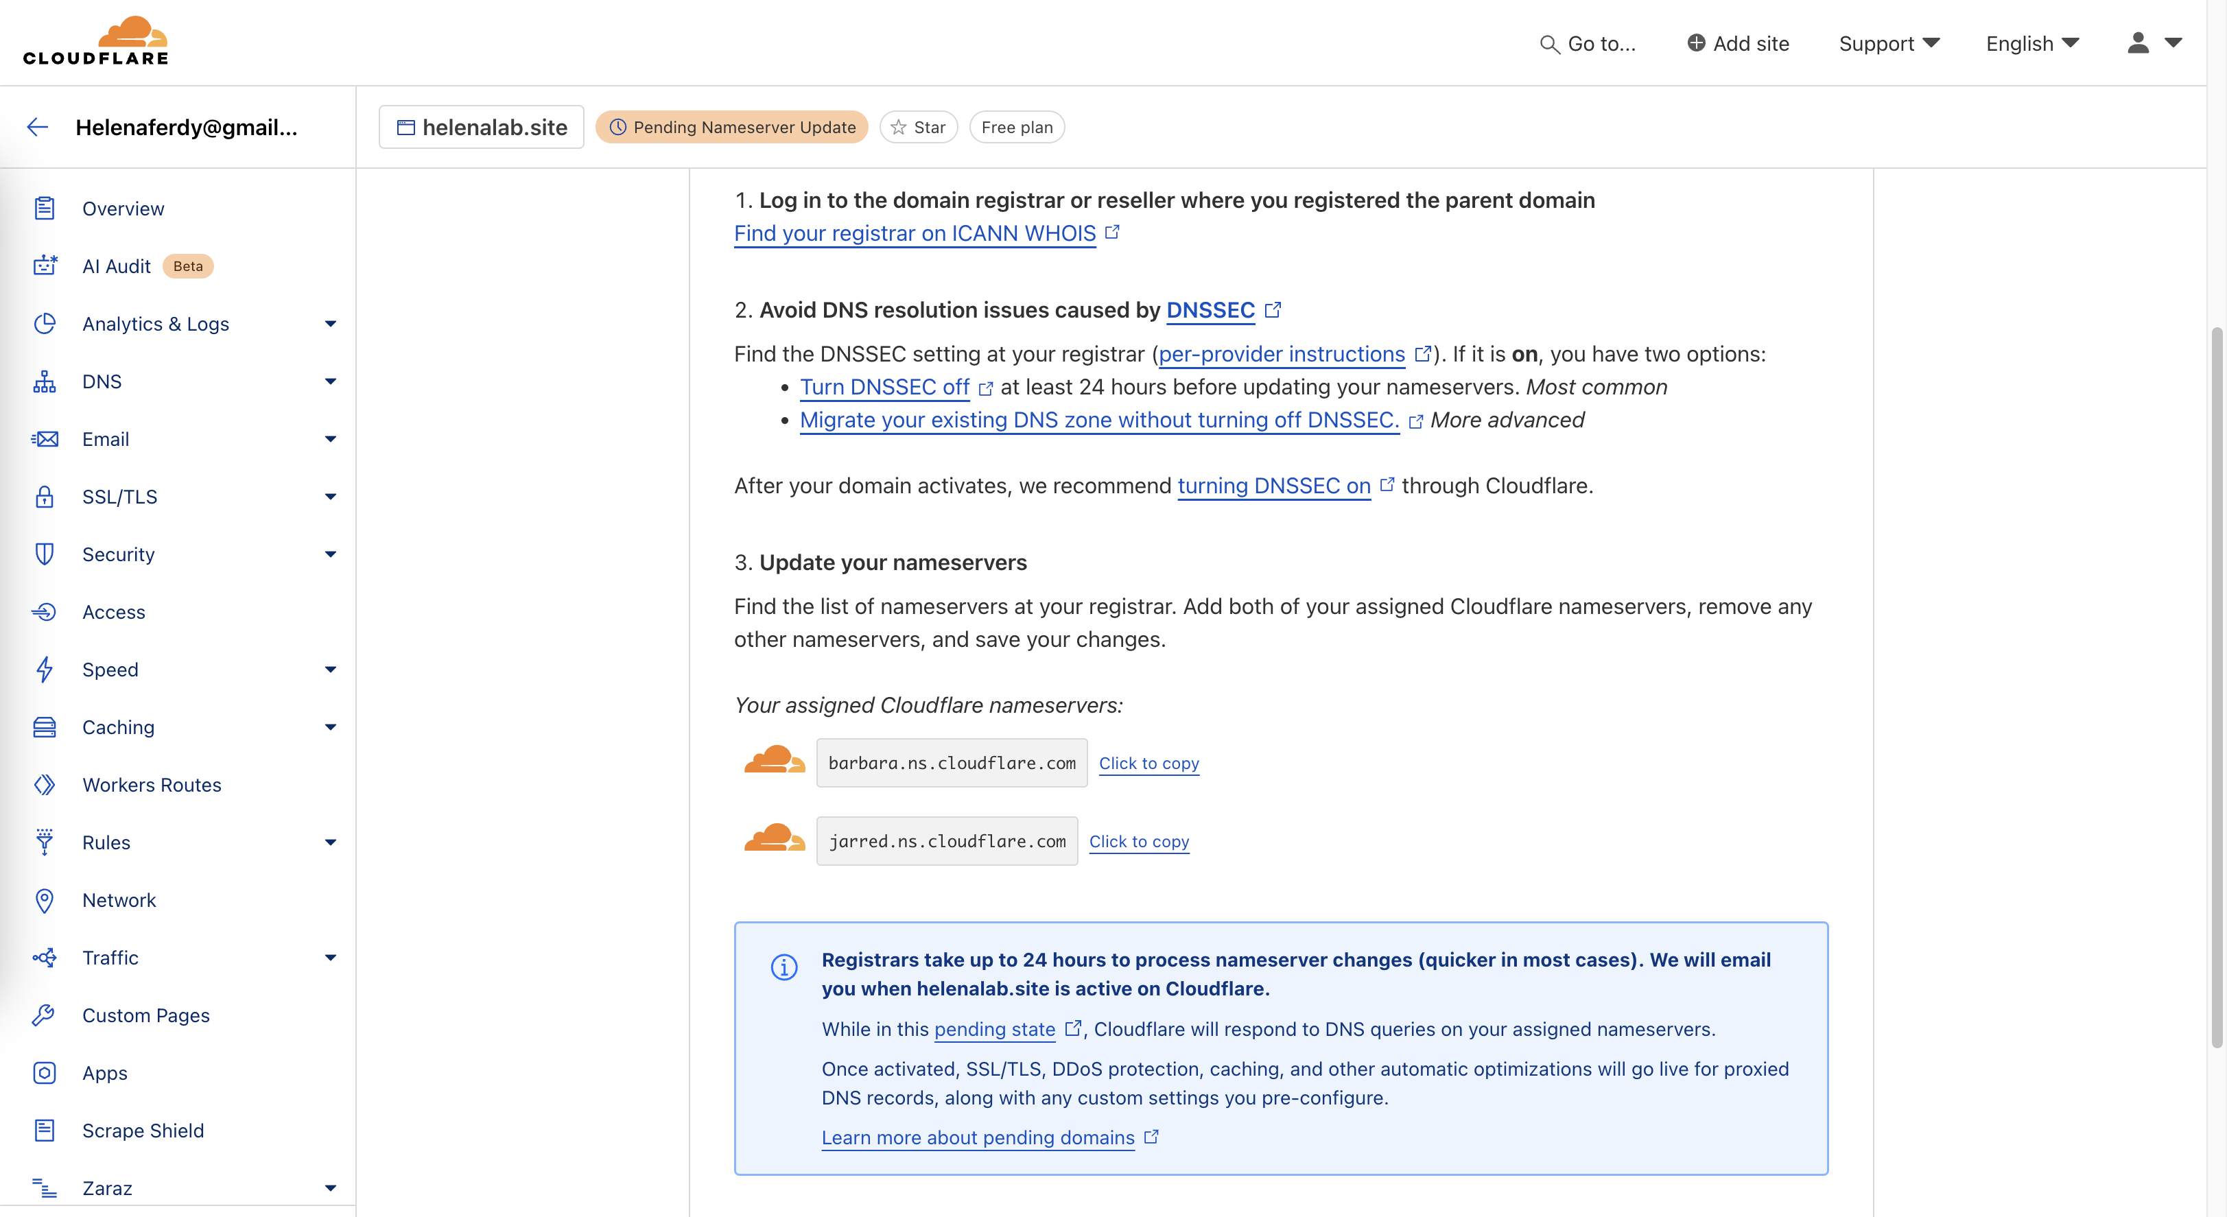Open the Overview sidebar item
This screenshot has height=1217, width=2227.
point(123,209)
